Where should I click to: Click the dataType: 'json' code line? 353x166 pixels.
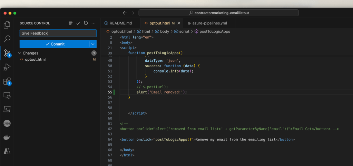163,61
